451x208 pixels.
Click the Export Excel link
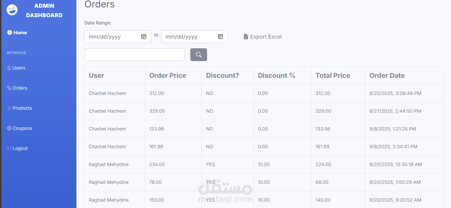[266, 37]
